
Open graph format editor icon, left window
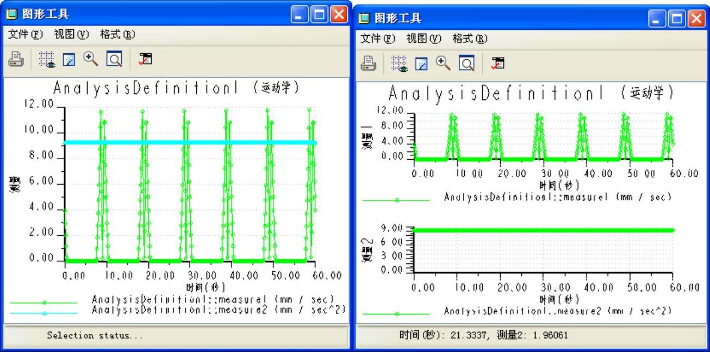click(x=69, y=60)
